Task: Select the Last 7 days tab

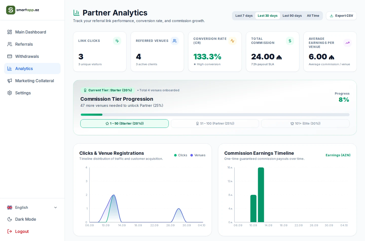Action: click(244, 16)
